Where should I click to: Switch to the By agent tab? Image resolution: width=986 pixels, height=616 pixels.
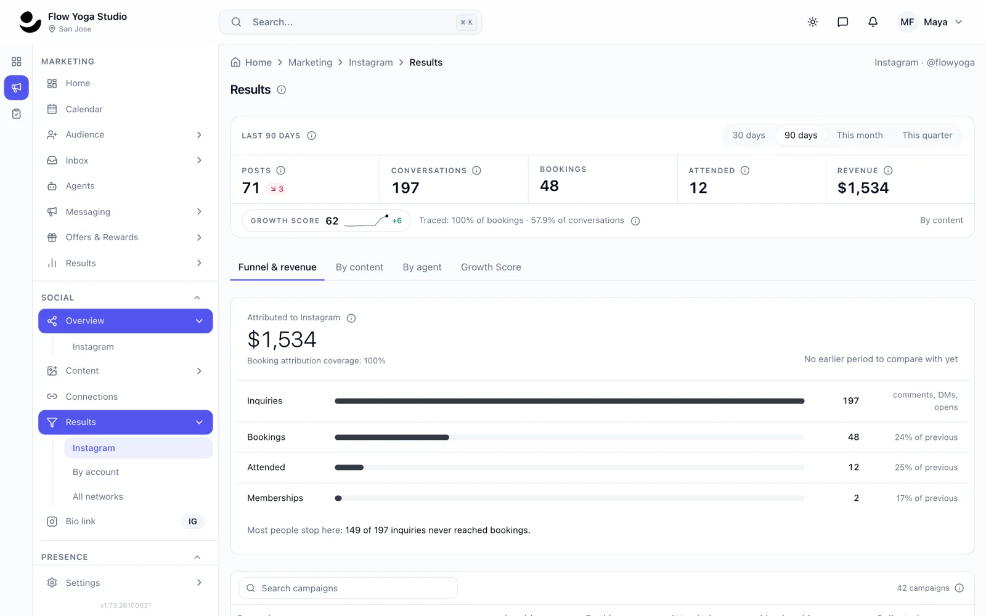click(x=422, y=267)
